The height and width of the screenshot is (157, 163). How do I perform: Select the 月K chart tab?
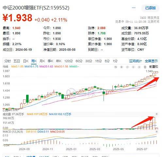point(42,61)
